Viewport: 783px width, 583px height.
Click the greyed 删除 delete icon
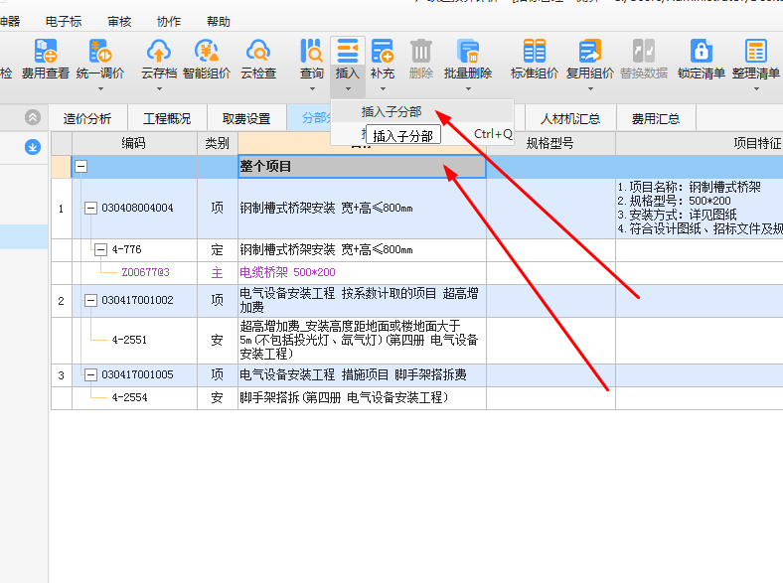coord(421,51)
